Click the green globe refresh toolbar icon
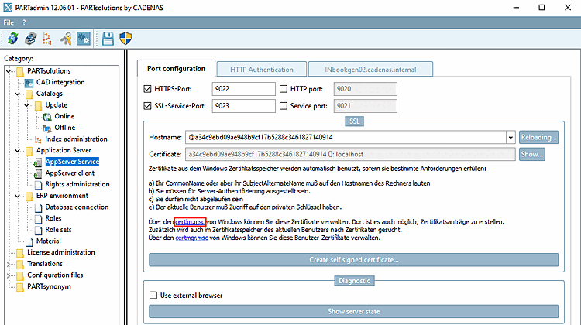This screenshot has height=325, width=581. [x=13, y=38]
